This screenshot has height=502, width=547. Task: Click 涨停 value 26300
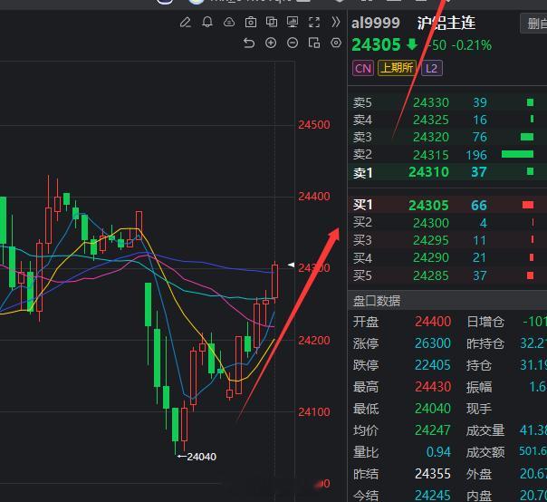tap(433, 343)
